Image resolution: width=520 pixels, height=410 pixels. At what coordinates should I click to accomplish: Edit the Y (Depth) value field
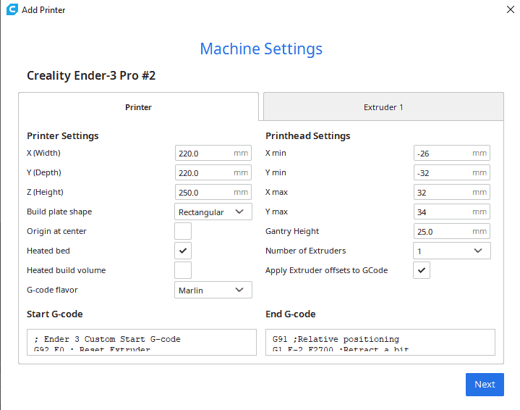213,173
